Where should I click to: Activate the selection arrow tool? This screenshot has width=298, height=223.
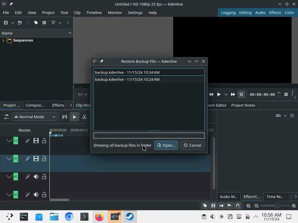click(74, 117)
